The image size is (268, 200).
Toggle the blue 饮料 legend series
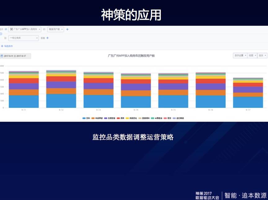pos(86,118)
